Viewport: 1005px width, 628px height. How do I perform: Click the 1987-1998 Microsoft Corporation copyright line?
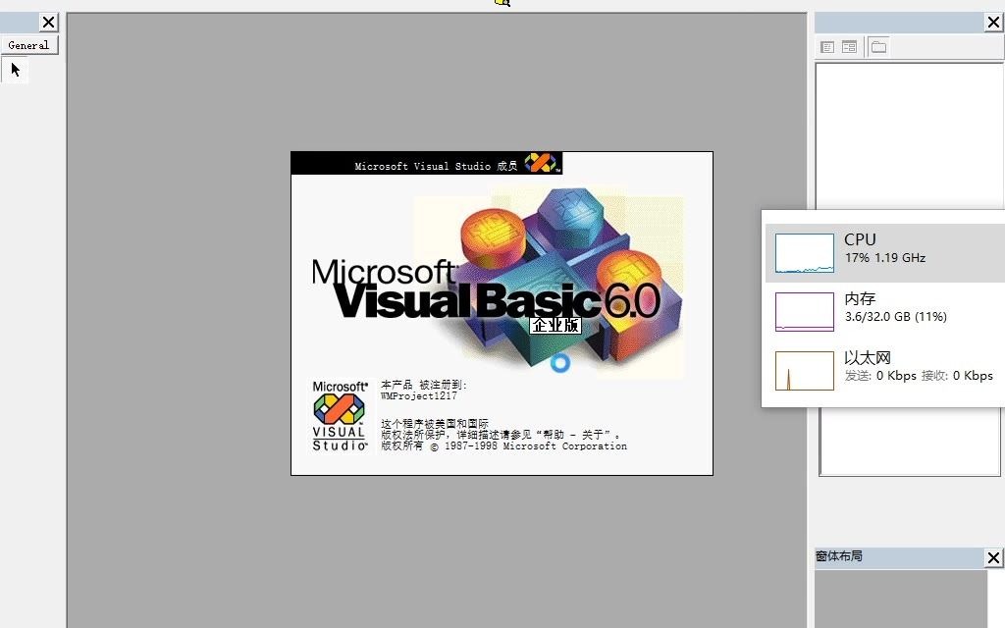point(510,445)
